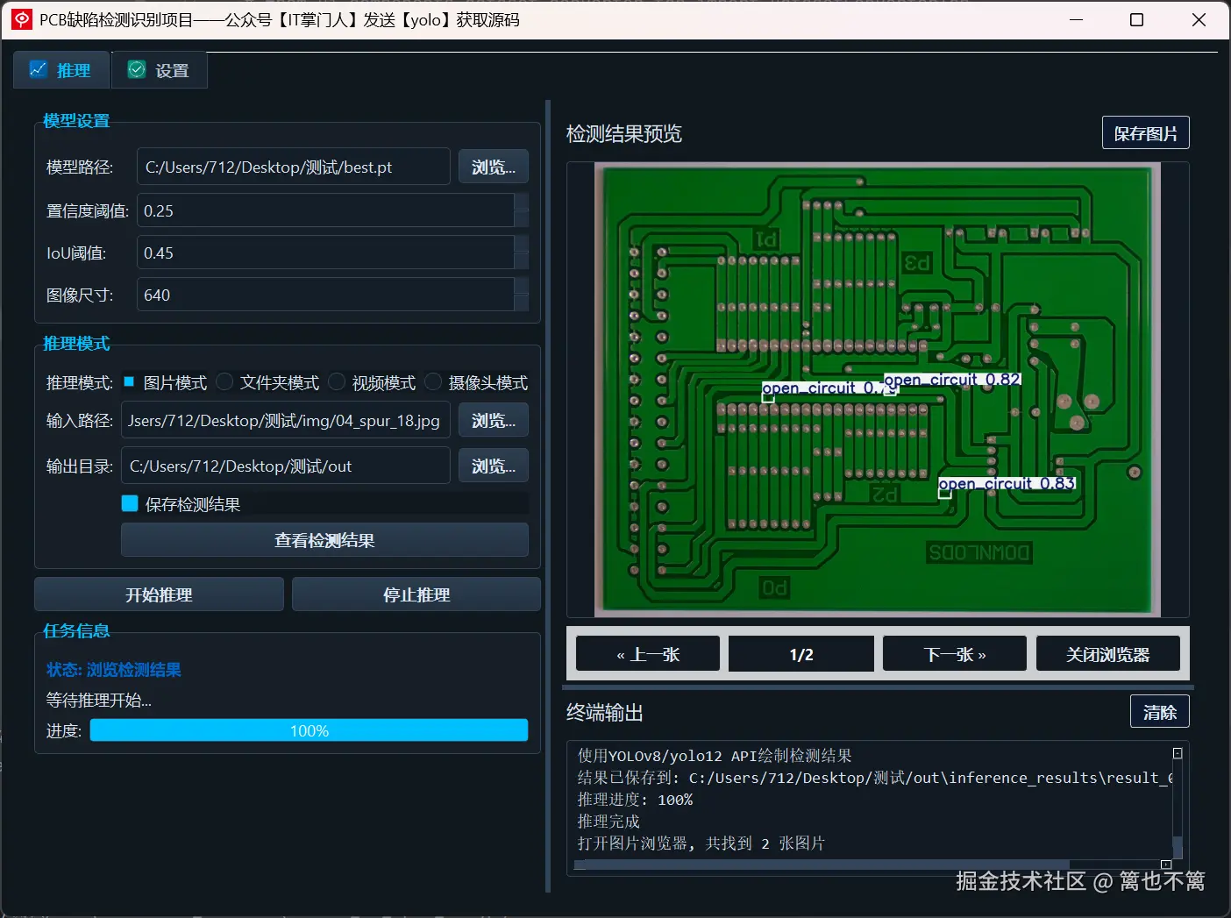Viewport: 1231px width, 918px height.
Task: Increase the 图像尺寸 with up arrow
Action: tap(522, 286)
